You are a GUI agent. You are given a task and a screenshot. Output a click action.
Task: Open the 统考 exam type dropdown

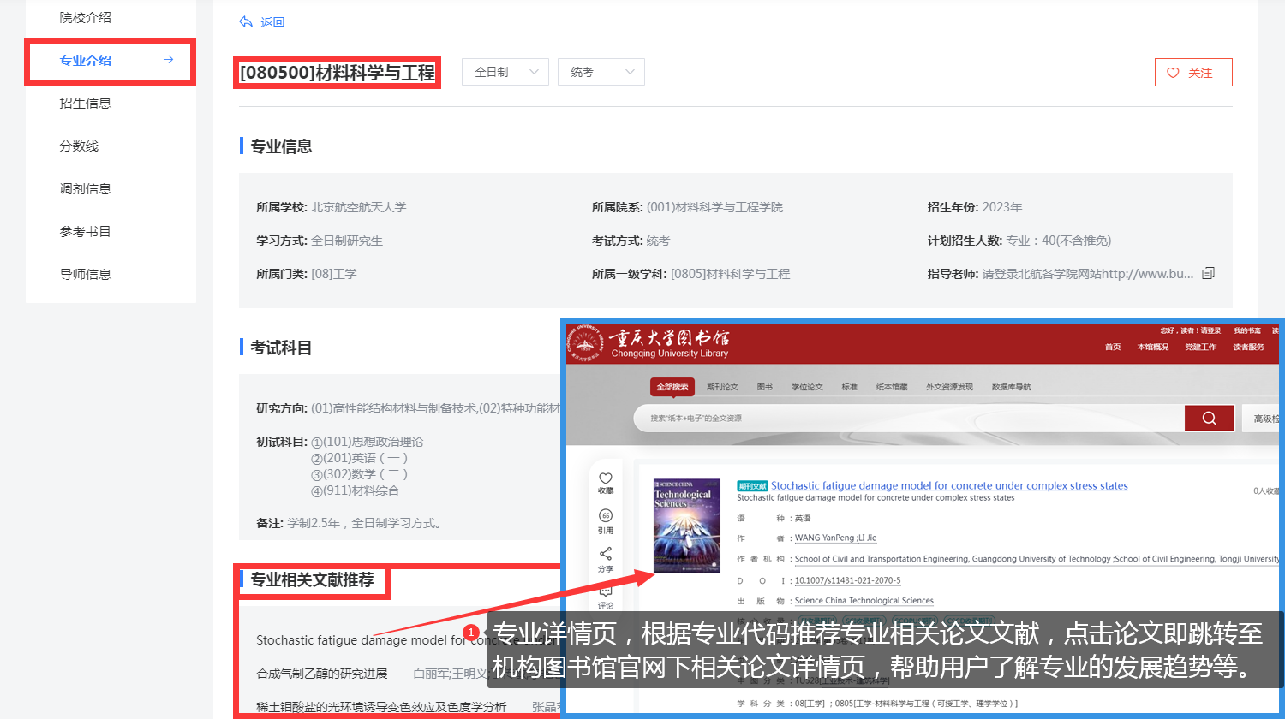pos(601,73)
